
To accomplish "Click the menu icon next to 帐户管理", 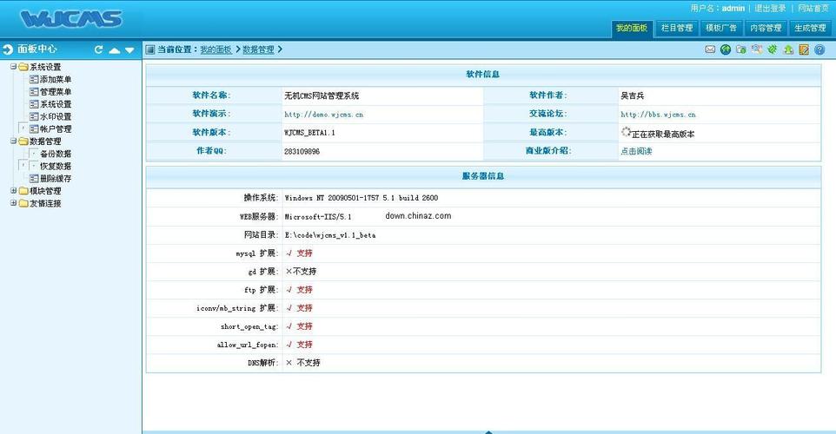I will click(x=34, y=128).
